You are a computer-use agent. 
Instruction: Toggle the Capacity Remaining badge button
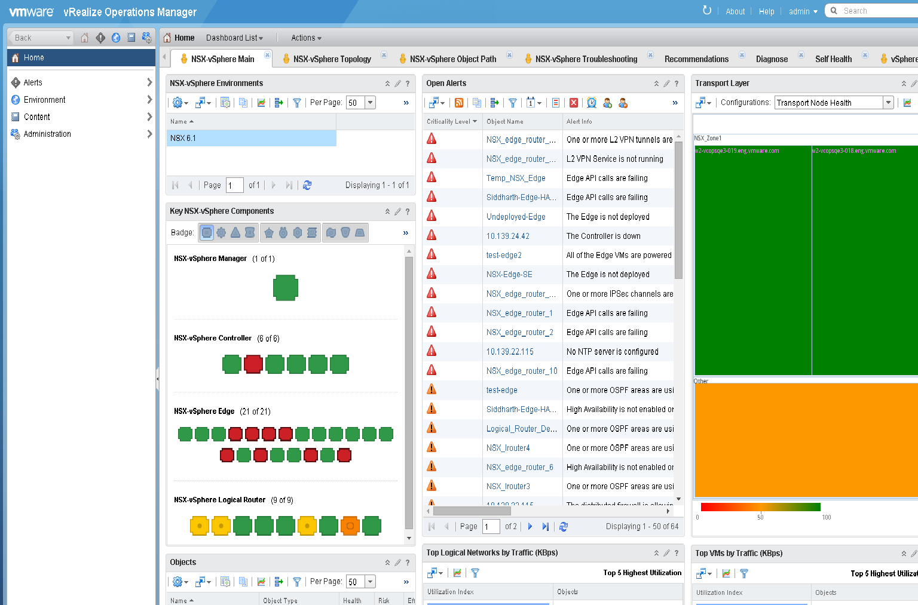[298, 232]
